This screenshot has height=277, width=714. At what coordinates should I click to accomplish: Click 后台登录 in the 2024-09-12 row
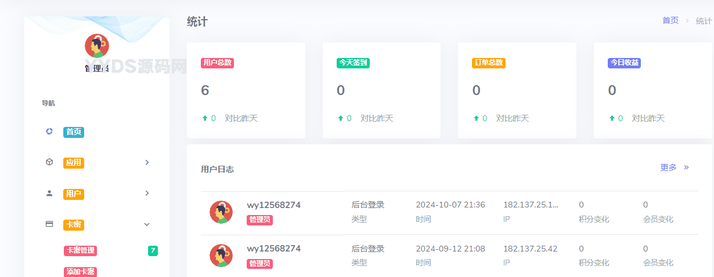368,249
